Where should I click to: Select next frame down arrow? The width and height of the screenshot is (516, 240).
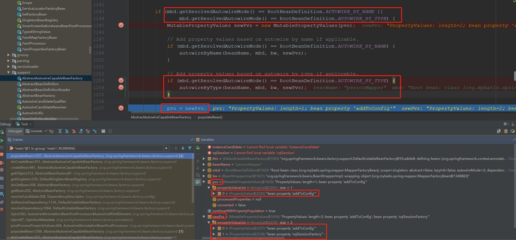tap(183, 148)
